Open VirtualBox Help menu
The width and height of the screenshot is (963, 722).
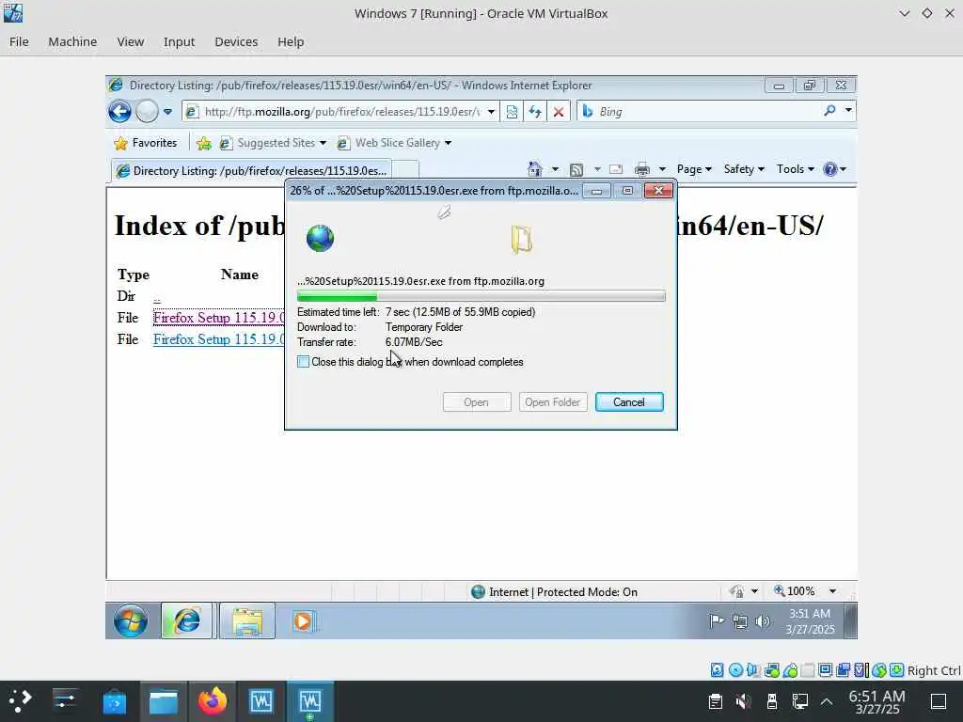tap(291, 41)
